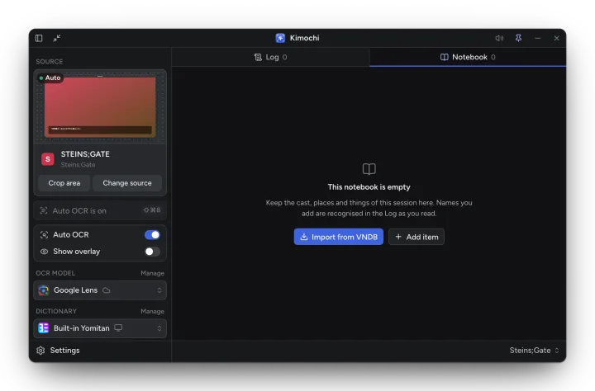Click the Yomitan dictionary logo icon

[x=44, y=328]
